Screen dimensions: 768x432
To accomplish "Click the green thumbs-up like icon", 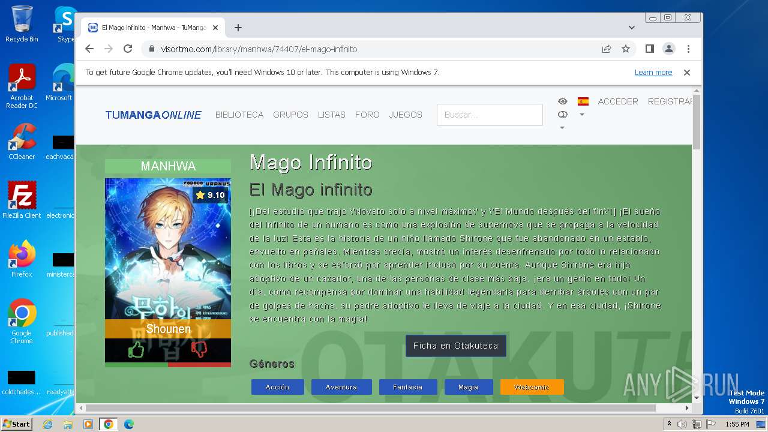I will (136, 349).
